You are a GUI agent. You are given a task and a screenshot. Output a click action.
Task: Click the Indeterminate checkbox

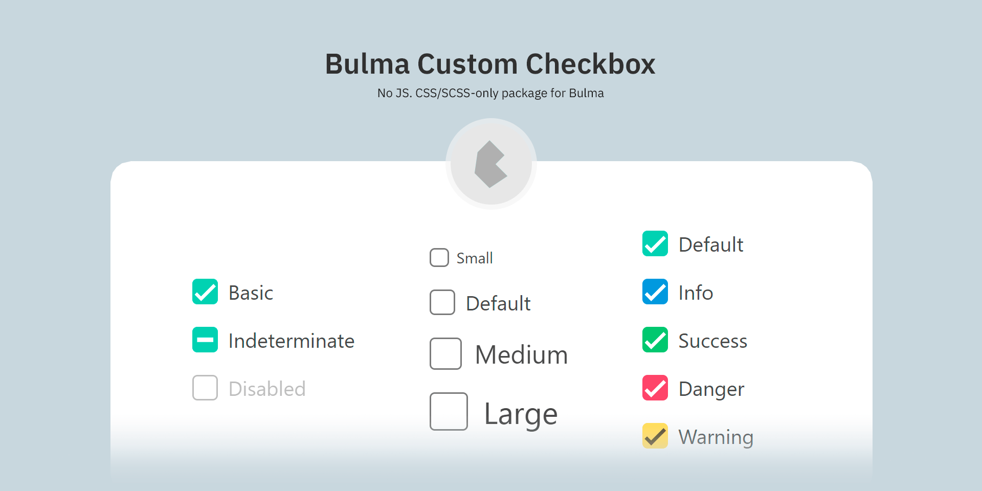click(205, 340)
